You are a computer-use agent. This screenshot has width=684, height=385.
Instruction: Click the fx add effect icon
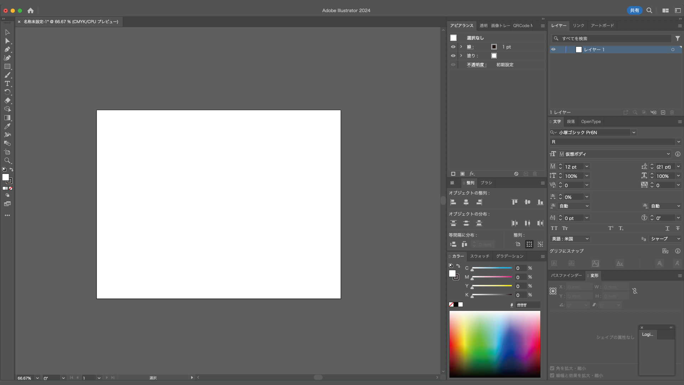click(x=472, y=174)
